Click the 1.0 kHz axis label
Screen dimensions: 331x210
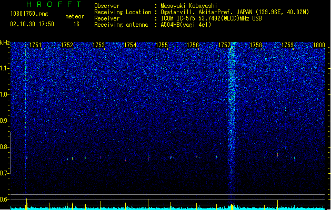click(x=4, y=94)
